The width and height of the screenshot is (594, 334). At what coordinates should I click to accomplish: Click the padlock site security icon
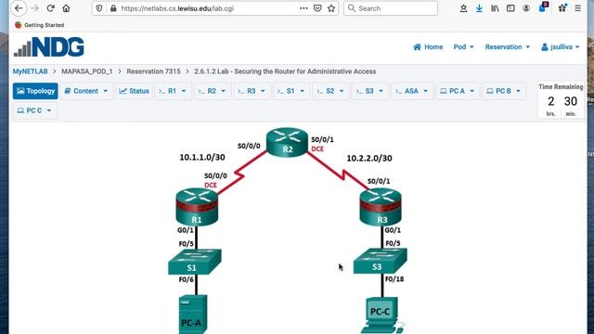point(113,8)
